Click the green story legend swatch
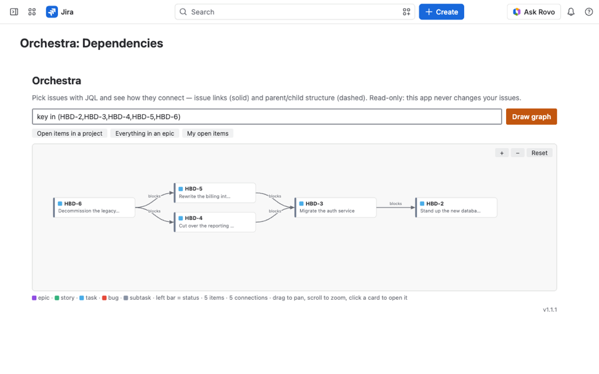The image size is (599, 374). 57,298
